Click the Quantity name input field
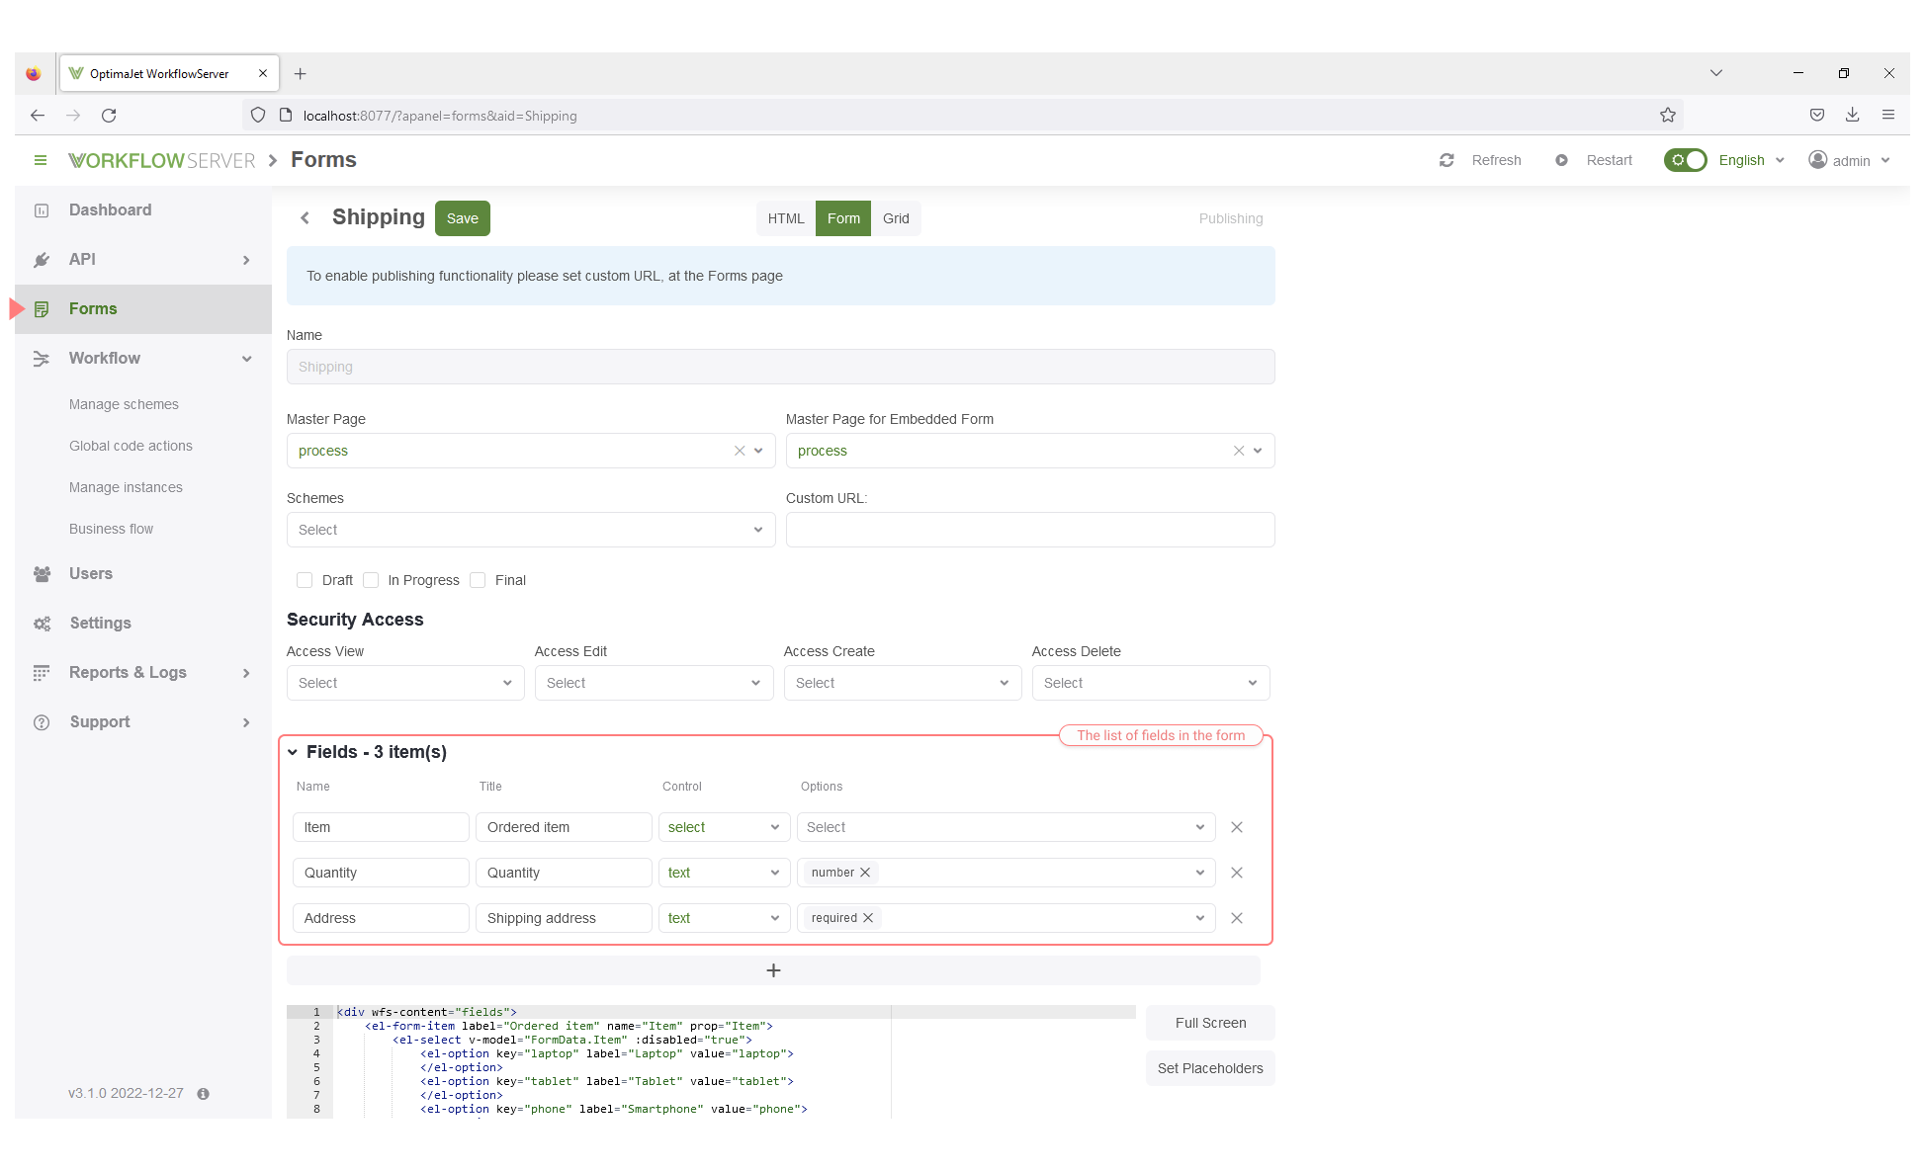1926x1172 pixels. [x=381, y=873]
